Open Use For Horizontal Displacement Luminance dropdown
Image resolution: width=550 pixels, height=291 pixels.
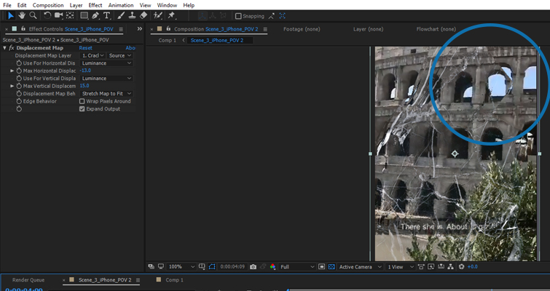tap(106, 63)
